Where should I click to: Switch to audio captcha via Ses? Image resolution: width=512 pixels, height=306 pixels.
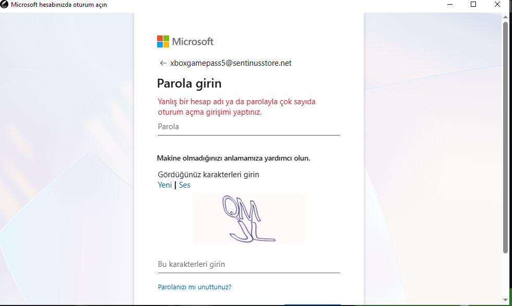184,185
